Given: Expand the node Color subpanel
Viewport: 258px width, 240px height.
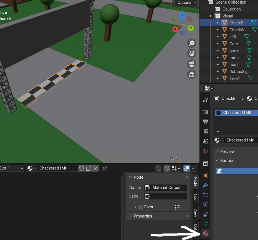Looking at the screenshot, I should point(135,207).
